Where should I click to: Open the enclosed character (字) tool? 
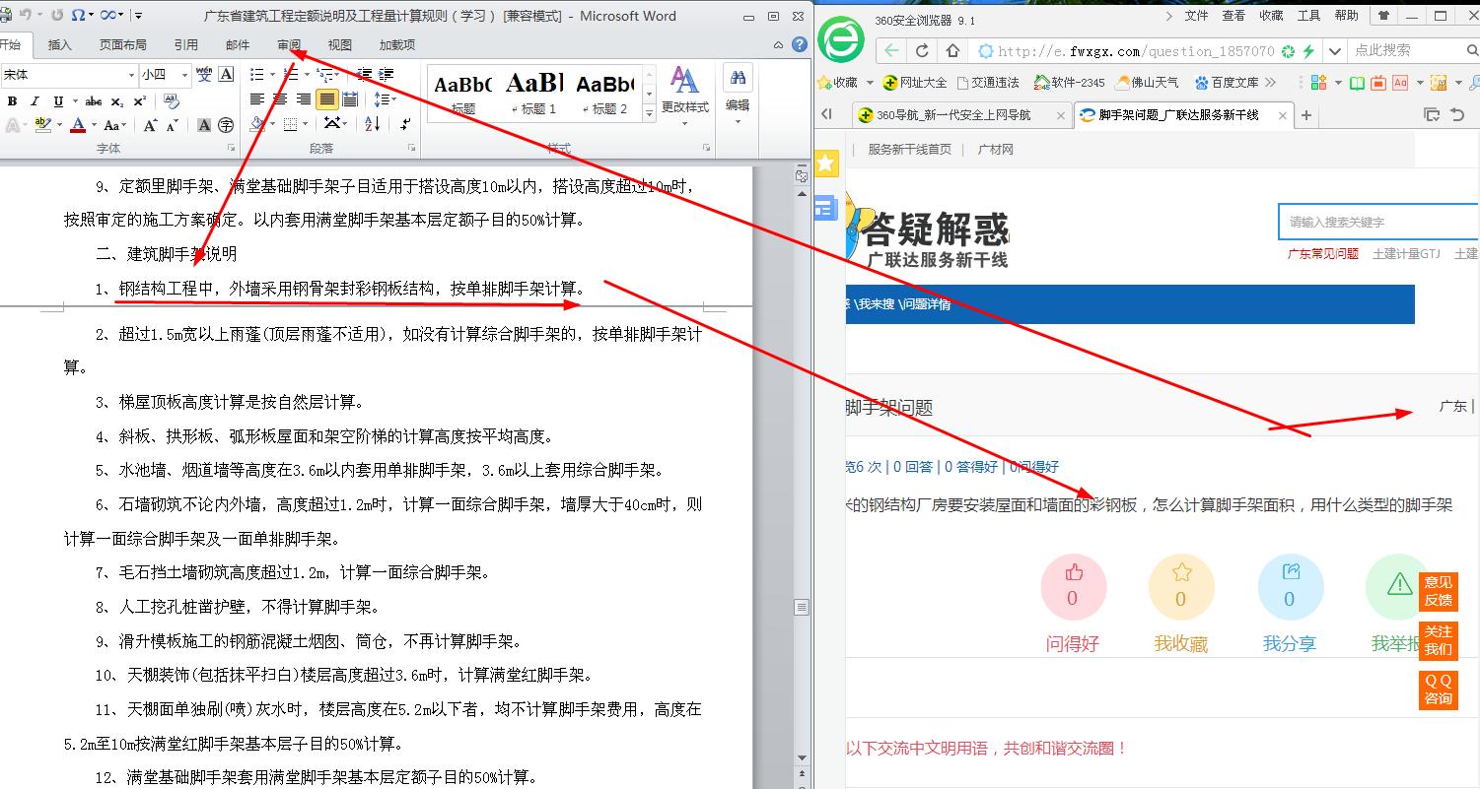coord(226,125)
